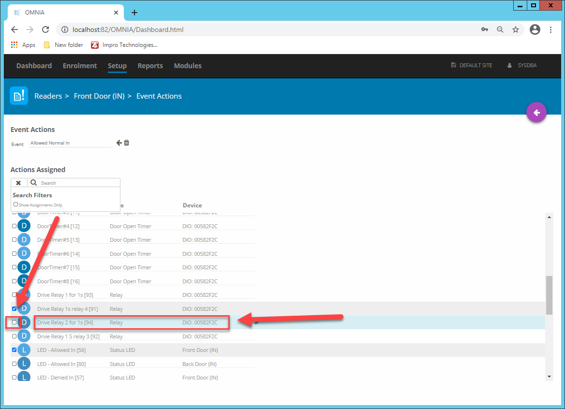Screen dimensions: 565x409
Task: Open the Modules menu
Action: pyautogui.click(x=188, y=66)
